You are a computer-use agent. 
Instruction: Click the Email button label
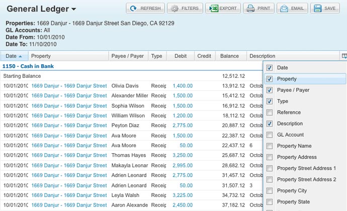(297, 9)
